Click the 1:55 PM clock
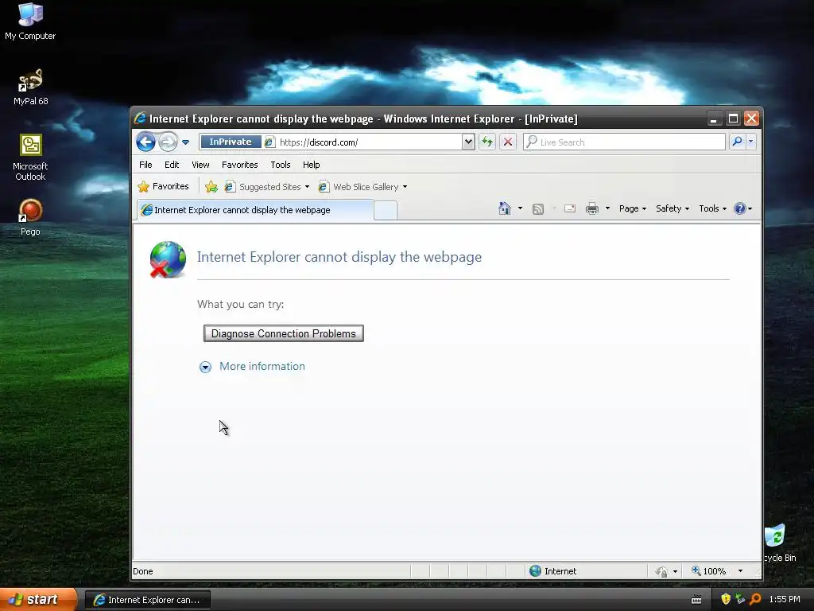Viewport: 814px width, 611px height. tap(785, 600)
